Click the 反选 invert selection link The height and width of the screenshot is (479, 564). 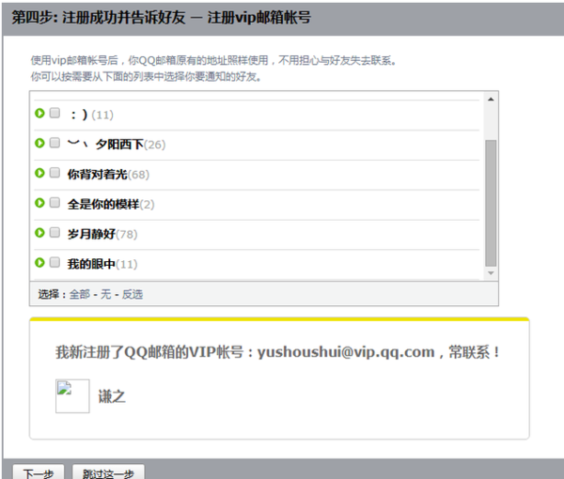[x=133, y=294]
